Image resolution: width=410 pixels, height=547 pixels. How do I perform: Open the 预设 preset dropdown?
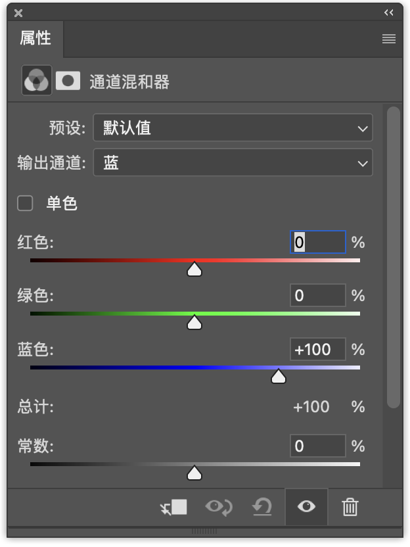[233, 128]
